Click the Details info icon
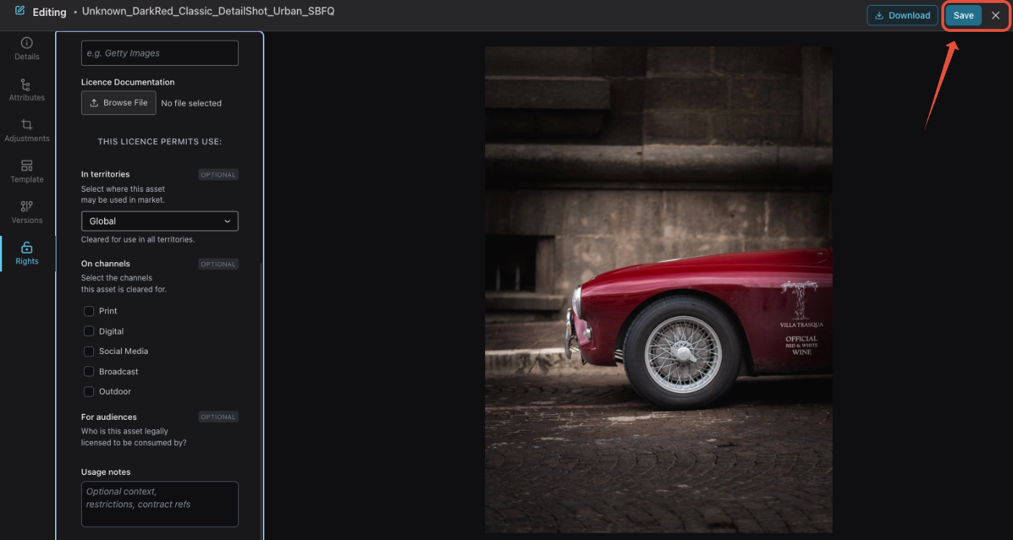This screenshot has height=540, width=1013. [x=27, y=43]
